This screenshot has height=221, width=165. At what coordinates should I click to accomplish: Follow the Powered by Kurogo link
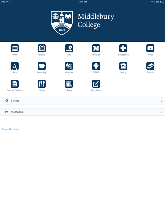(11, 129)
